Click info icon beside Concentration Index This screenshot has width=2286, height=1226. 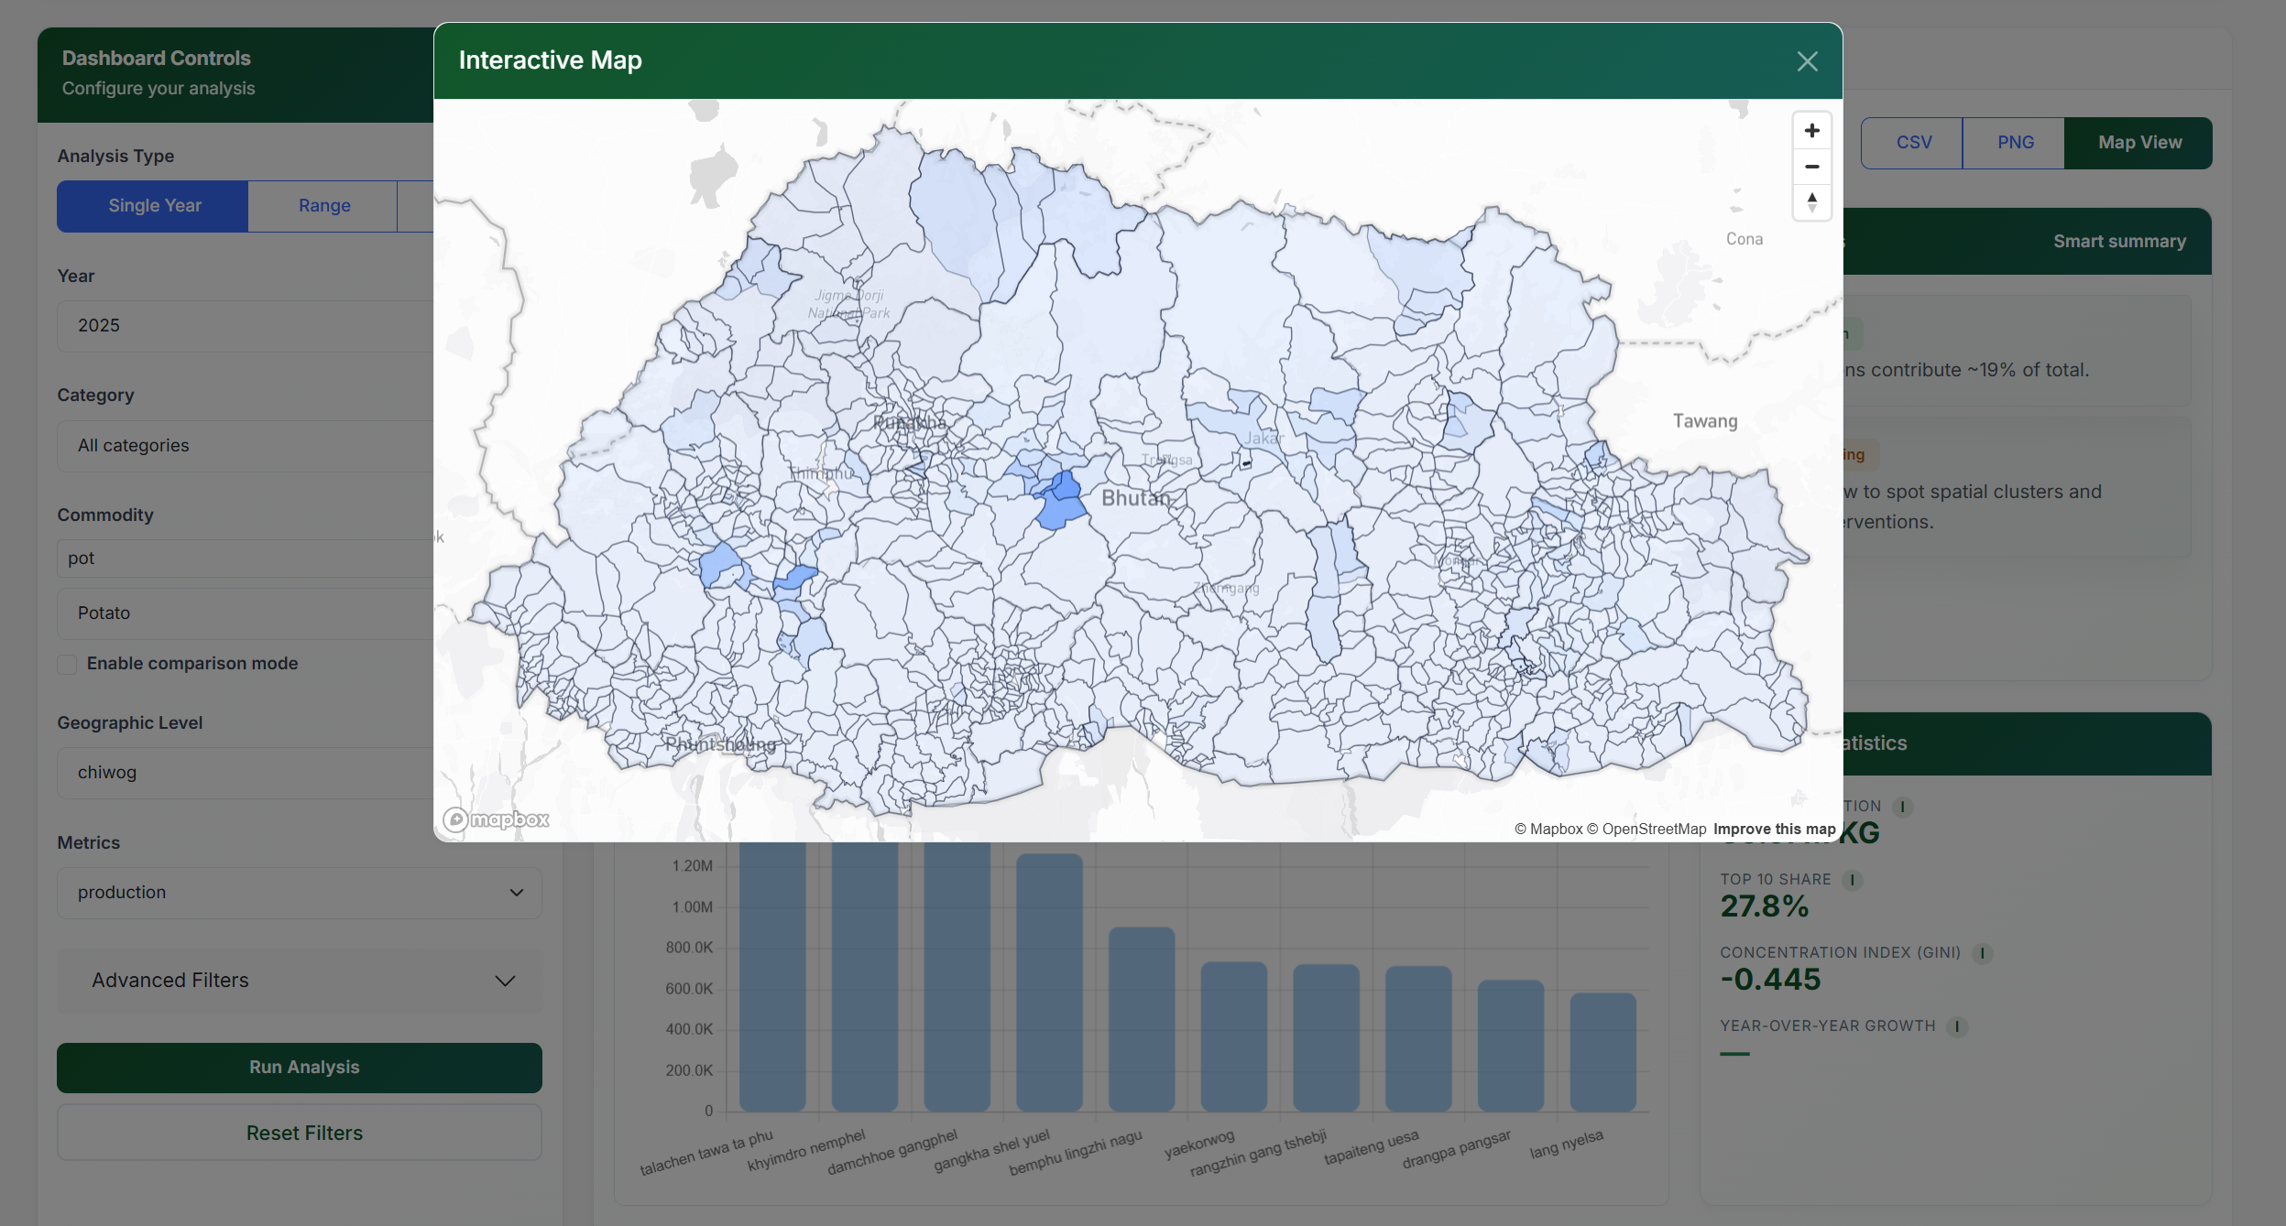click(x=1982, y=953)
